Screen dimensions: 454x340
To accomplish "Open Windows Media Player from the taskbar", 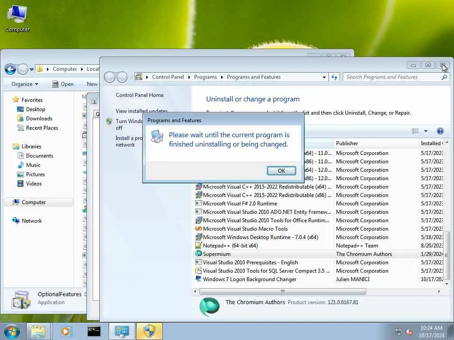I will [x=66, y=331].
